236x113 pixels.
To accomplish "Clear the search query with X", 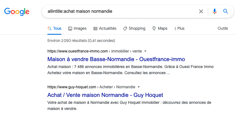I will [201, 11].
